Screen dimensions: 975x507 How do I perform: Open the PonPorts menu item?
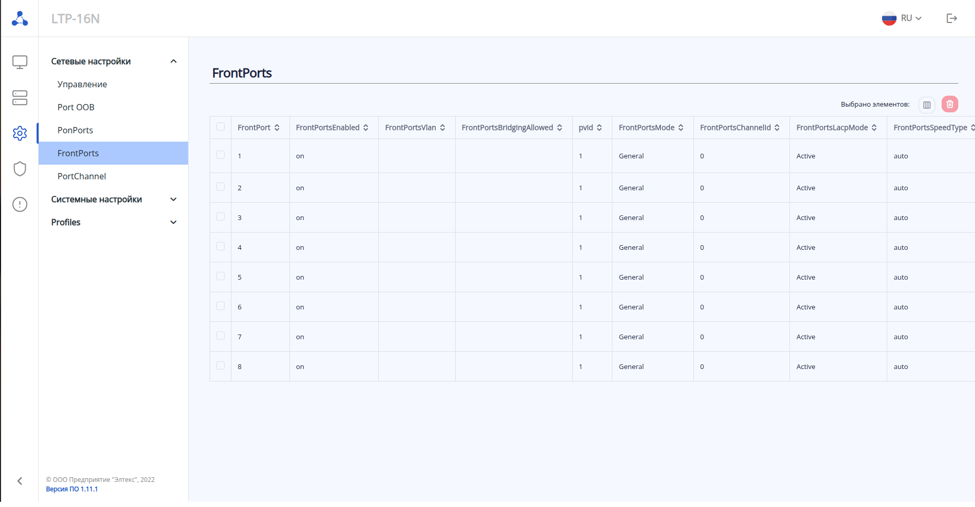point(75,130)
